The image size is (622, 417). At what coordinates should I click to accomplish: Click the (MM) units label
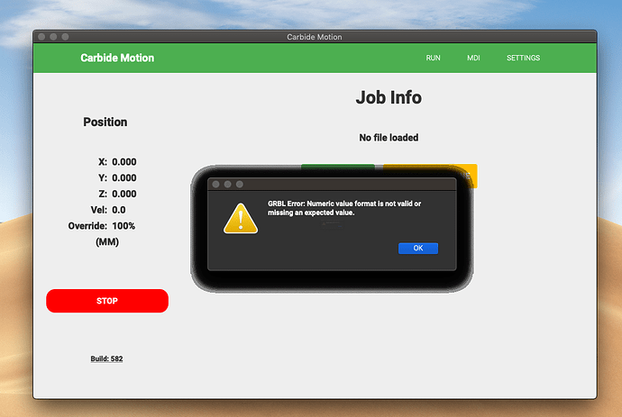[x=107, y=241]
